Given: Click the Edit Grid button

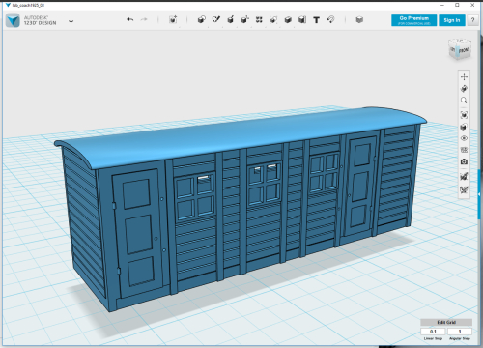Looking at the screenshot, I should point(446,322).
